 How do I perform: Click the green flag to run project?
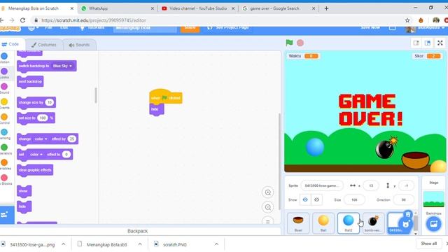289,43
